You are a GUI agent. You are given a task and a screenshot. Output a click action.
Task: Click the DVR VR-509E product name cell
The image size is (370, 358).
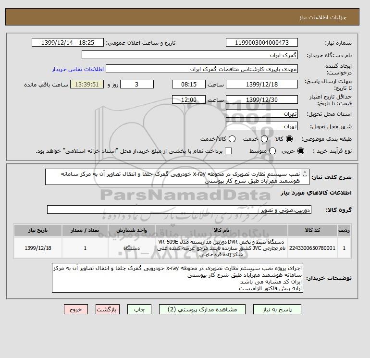point(222,248)
